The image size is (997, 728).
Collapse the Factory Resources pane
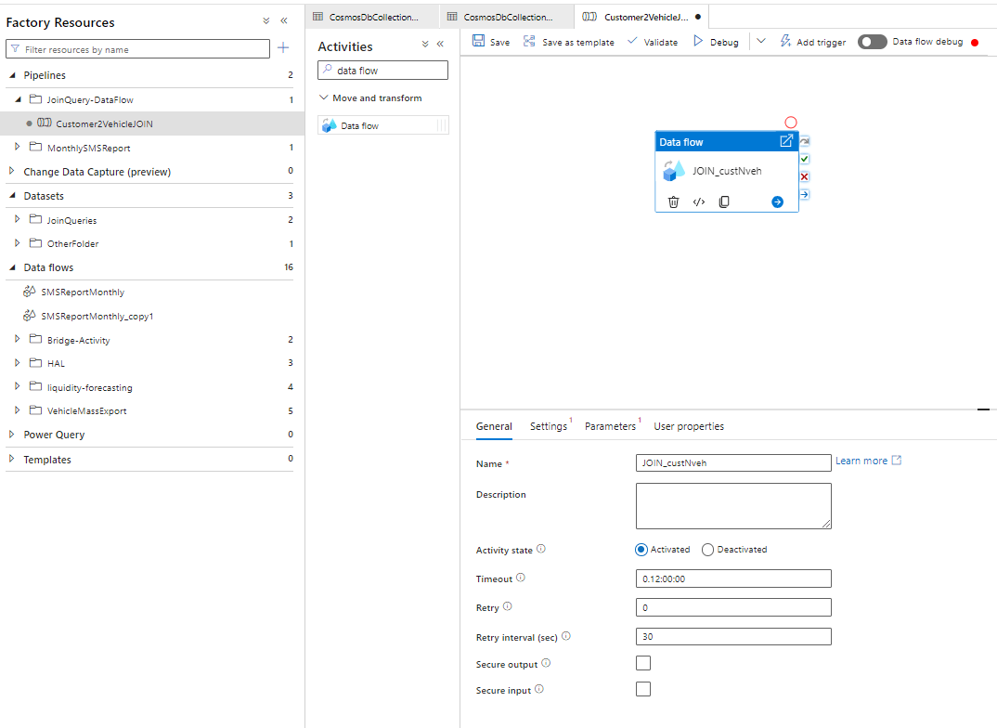click(x=284, y=20)
